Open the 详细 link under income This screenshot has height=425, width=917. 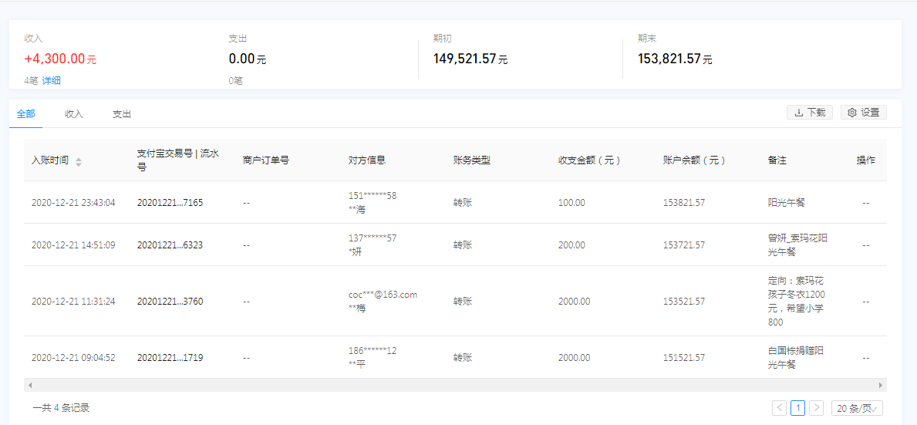tap(52, 80)
